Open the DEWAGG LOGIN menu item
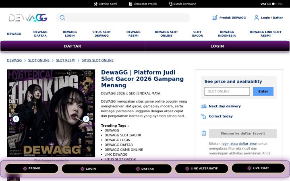The image size is (290, 181). tap(70, 34)
